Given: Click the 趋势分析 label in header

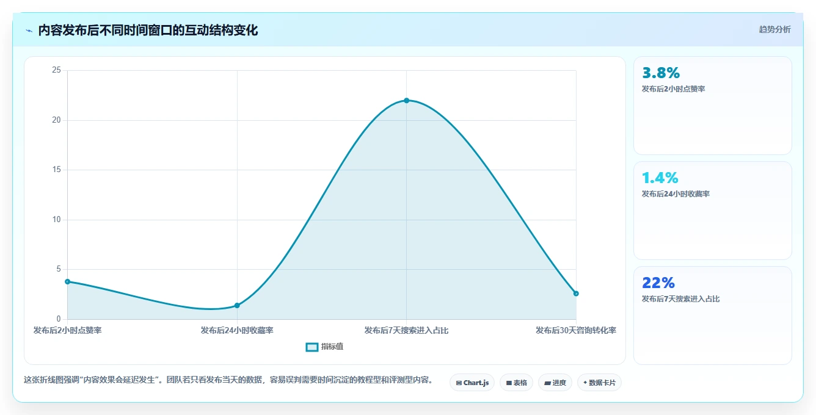Looking at the screenshot, I should click(x=774, y=29).
